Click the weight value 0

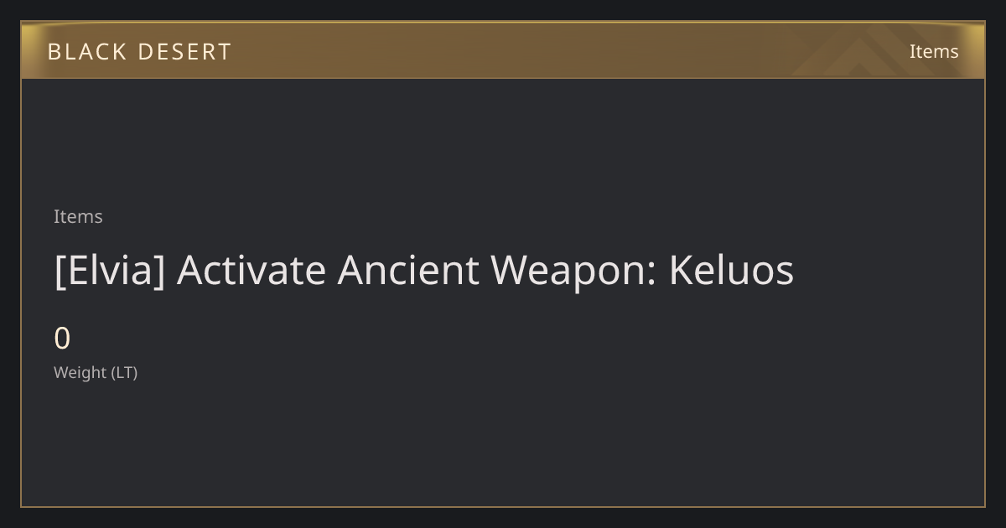(62, 339)
